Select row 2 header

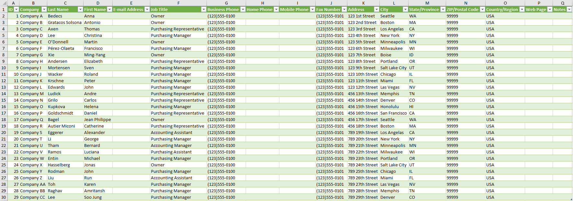(4, 16)
